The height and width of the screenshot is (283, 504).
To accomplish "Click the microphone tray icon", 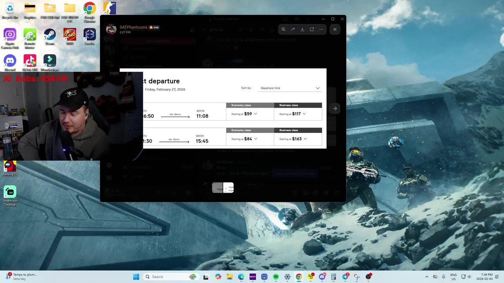I will click(444, 277).
